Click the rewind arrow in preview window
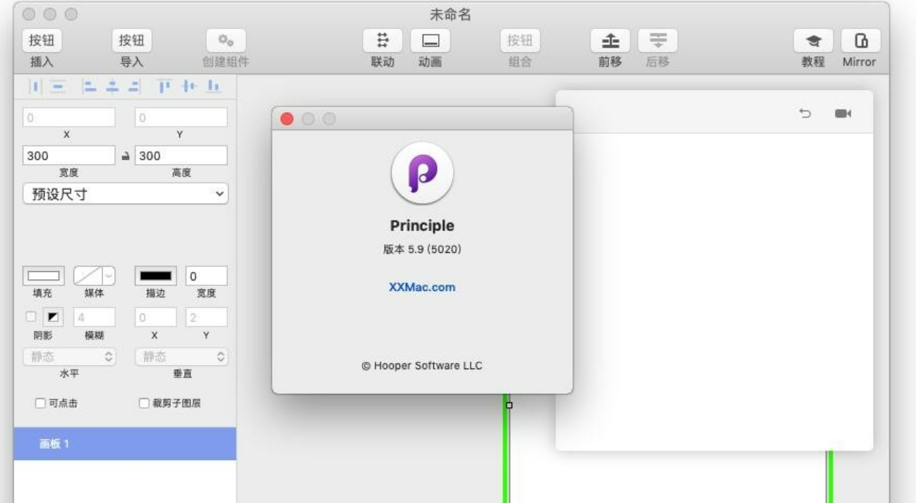The height and width of the screenshot is (503, 916). (805, 113)
